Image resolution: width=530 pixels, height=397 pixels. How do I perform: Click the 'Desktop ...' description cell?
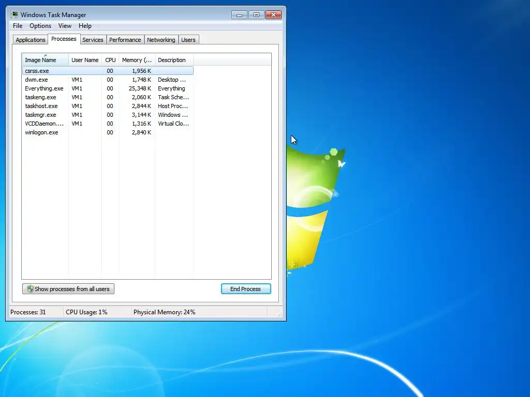tap(172, 80)
